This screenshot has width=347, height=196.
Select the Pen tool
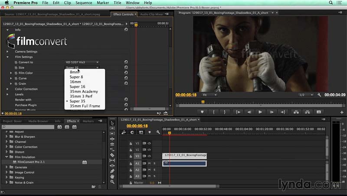coord(112,171)
